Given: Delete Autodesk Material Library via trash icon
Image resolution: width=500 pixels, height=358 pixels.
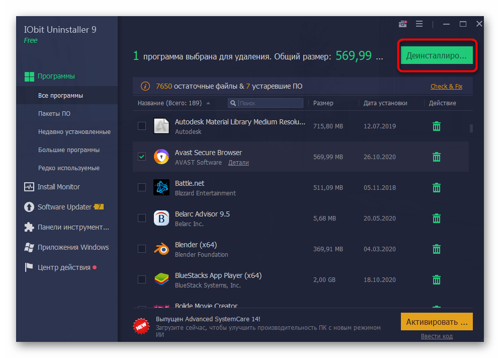Looking at the screenshot, I should (437, 126).
